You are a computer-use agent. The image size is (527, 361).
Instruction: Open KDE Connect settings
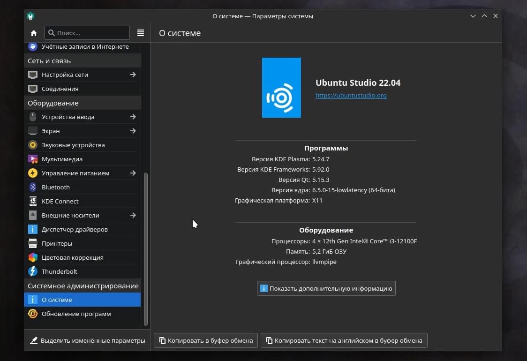pos(83,201)
